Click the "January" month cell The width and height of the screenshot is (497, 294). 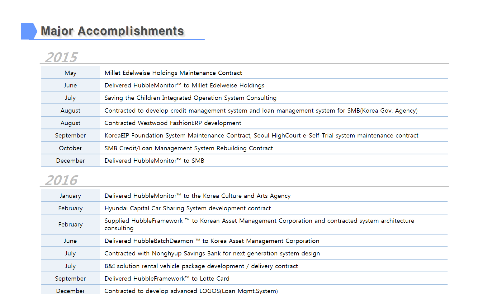tap(70, 196)
